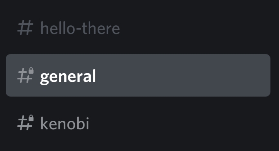This screenshot has width=279, height=151.
Task: Click the hello-there channel name text
Action: pos(80,28)
